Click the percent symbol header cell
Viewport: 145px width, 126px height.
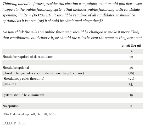pos(131,51)
